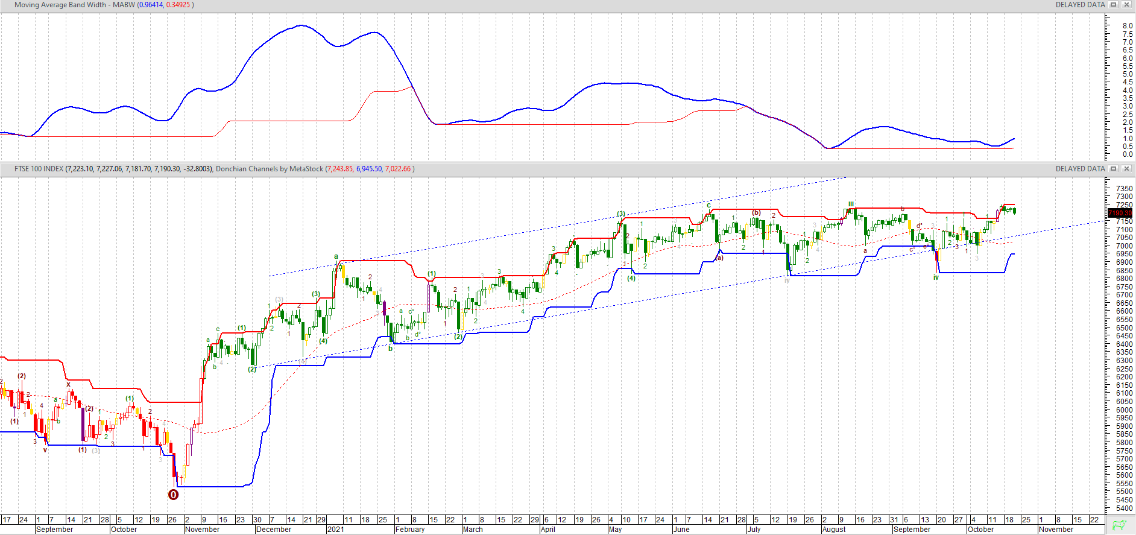Maximize the FTSE 100 INDEX price pane

click(1114, 169)
